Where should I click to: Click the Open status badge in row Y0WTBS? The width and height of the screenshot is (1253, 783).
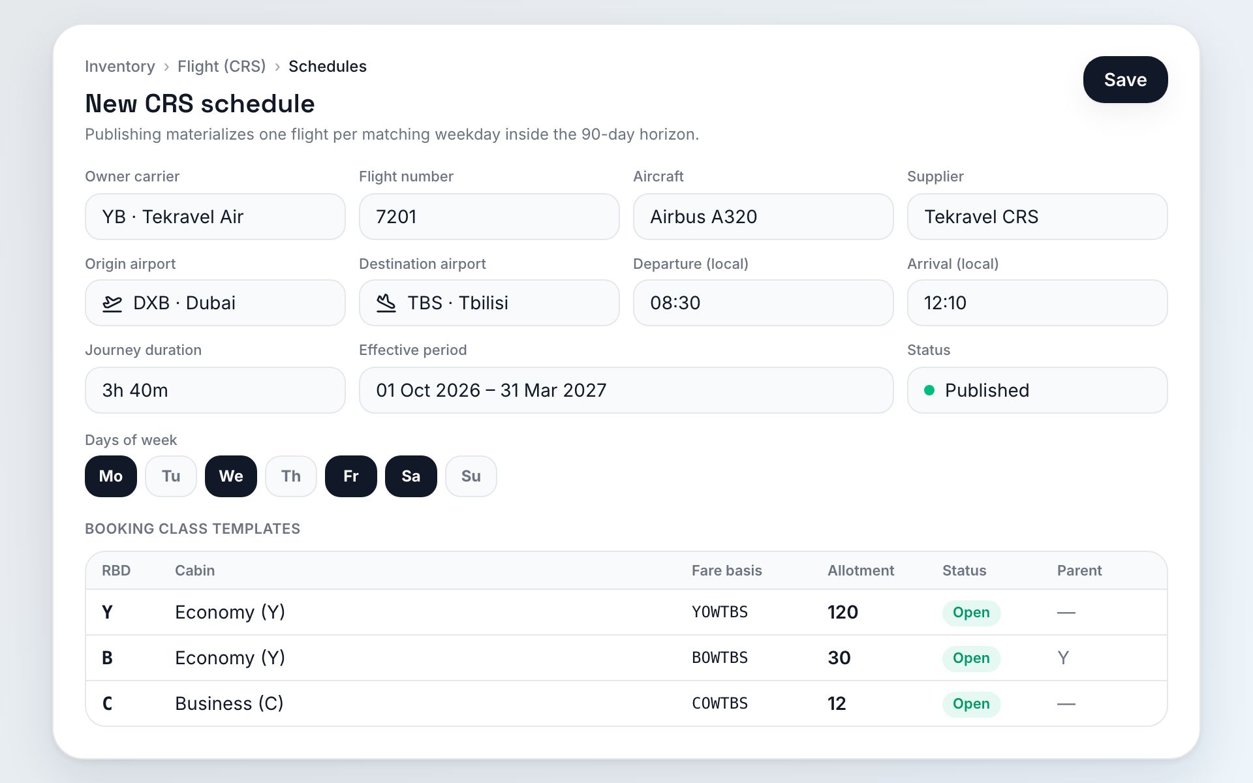971,613
